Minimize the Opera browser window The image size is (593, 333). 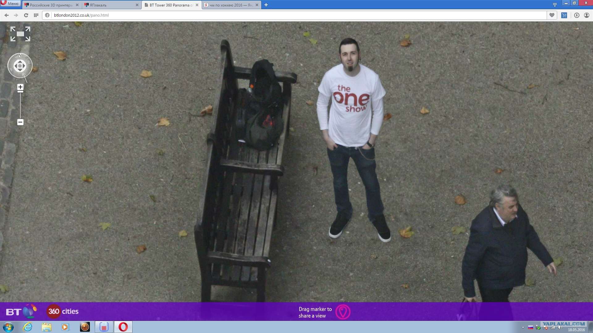(566, 3)
